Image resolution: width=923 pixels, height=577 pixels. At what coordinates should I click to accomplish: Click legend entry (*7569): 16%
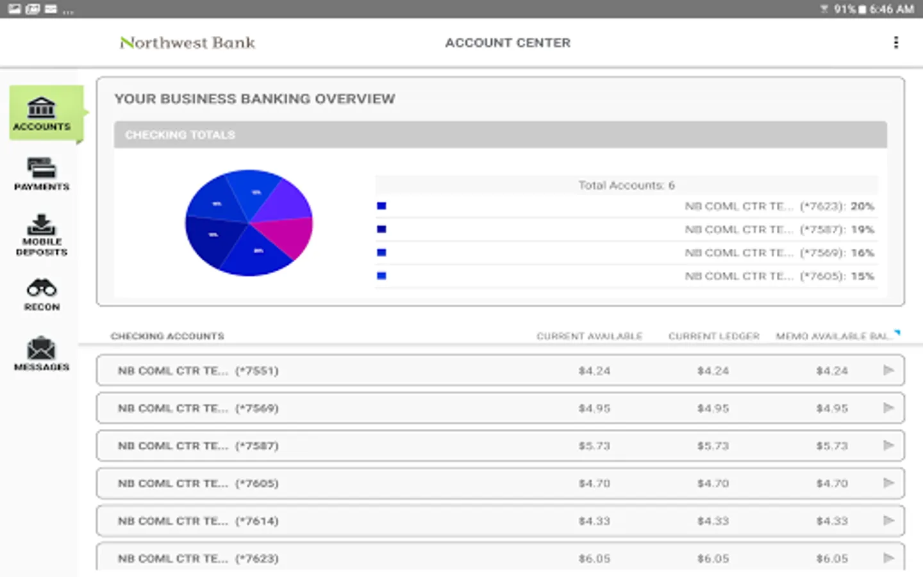[x=779, y=253]
